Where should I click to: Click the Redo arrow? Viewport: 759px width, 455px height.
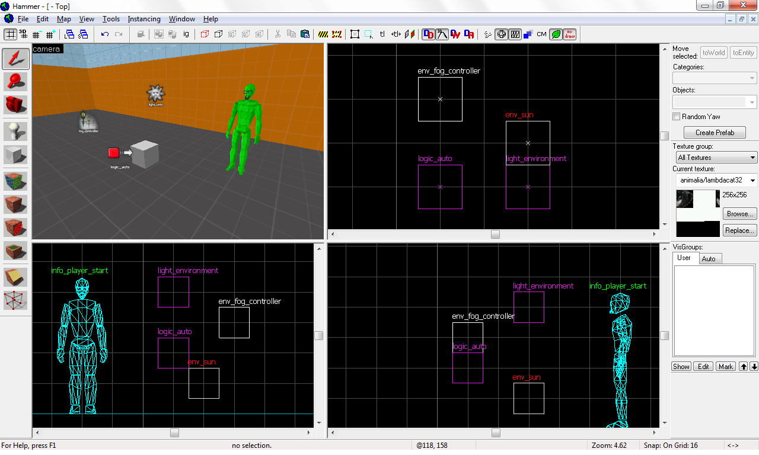click(x=119, y=34)
